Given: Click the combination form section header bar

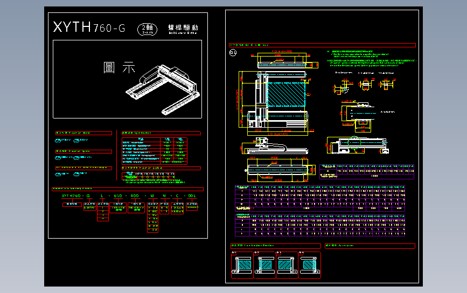Looking at the screenshot, I should [276, 246].
